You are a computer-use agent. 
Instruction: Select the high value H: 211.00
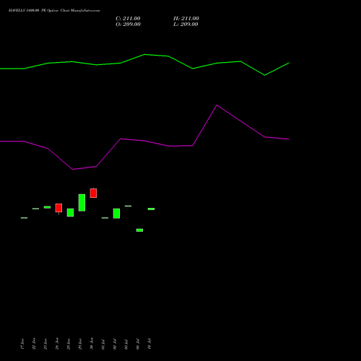(186, 19)
